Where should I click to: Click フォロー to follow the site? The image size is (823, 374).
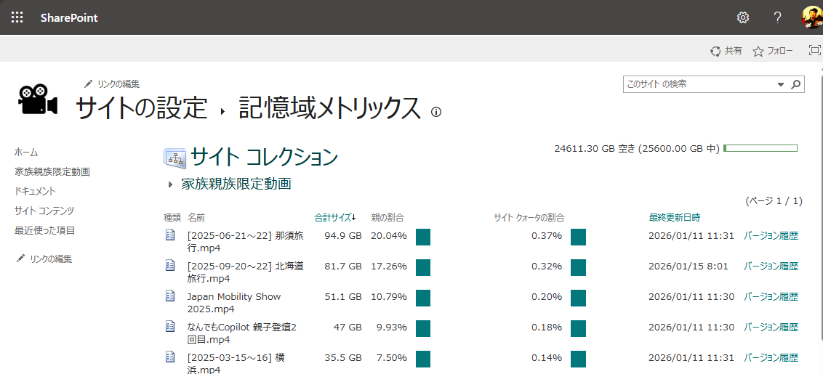click(773, 51)
